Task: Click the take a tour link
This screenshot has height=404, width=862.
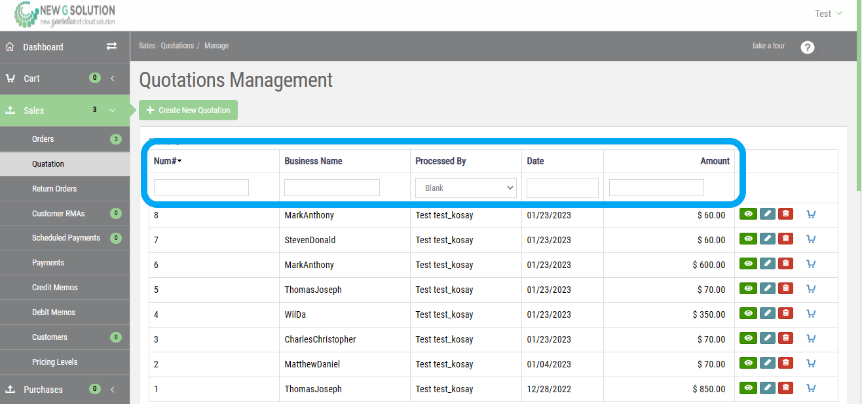Action: [768, 46]
